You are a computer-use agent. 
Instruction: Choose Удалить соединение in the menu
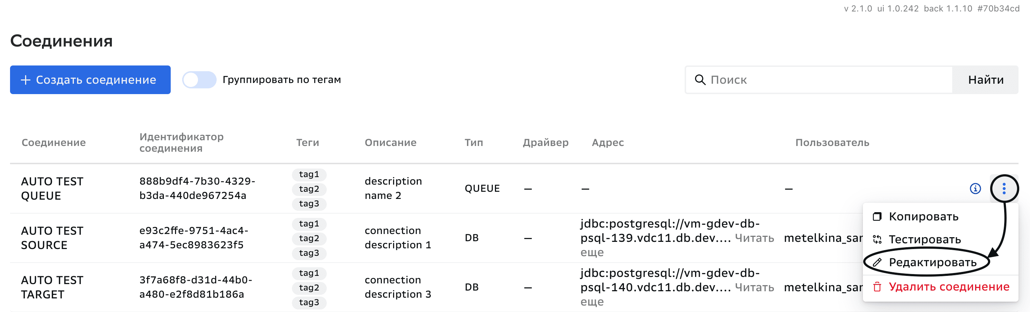(949, 287)
